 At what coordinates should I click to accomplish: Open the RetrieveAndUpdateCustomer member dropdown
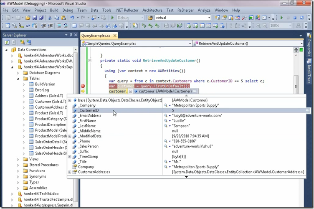(x=301, y=43)
